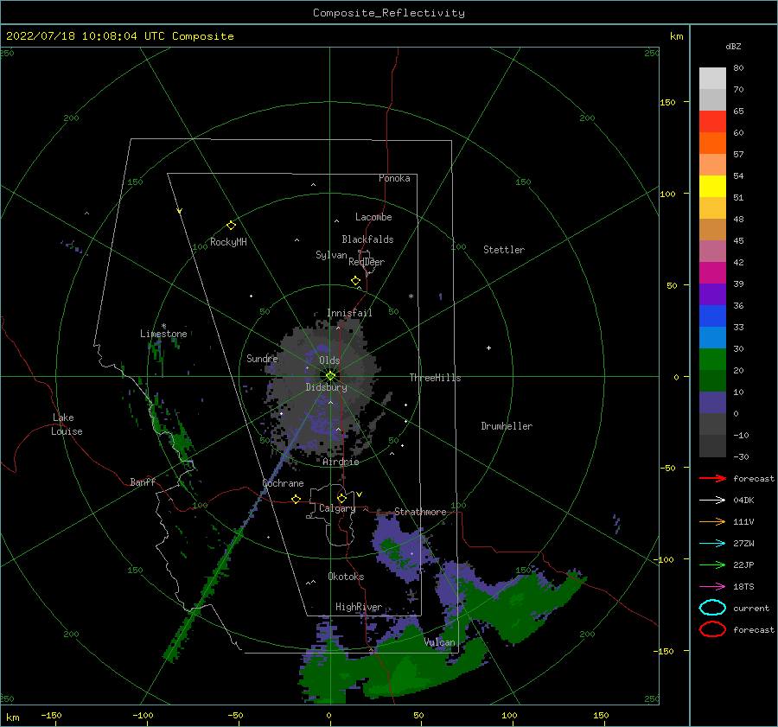The image size is (778, 727).
Task: Click the magenta 18TS arrow in legend
Action: click(712, 587)
